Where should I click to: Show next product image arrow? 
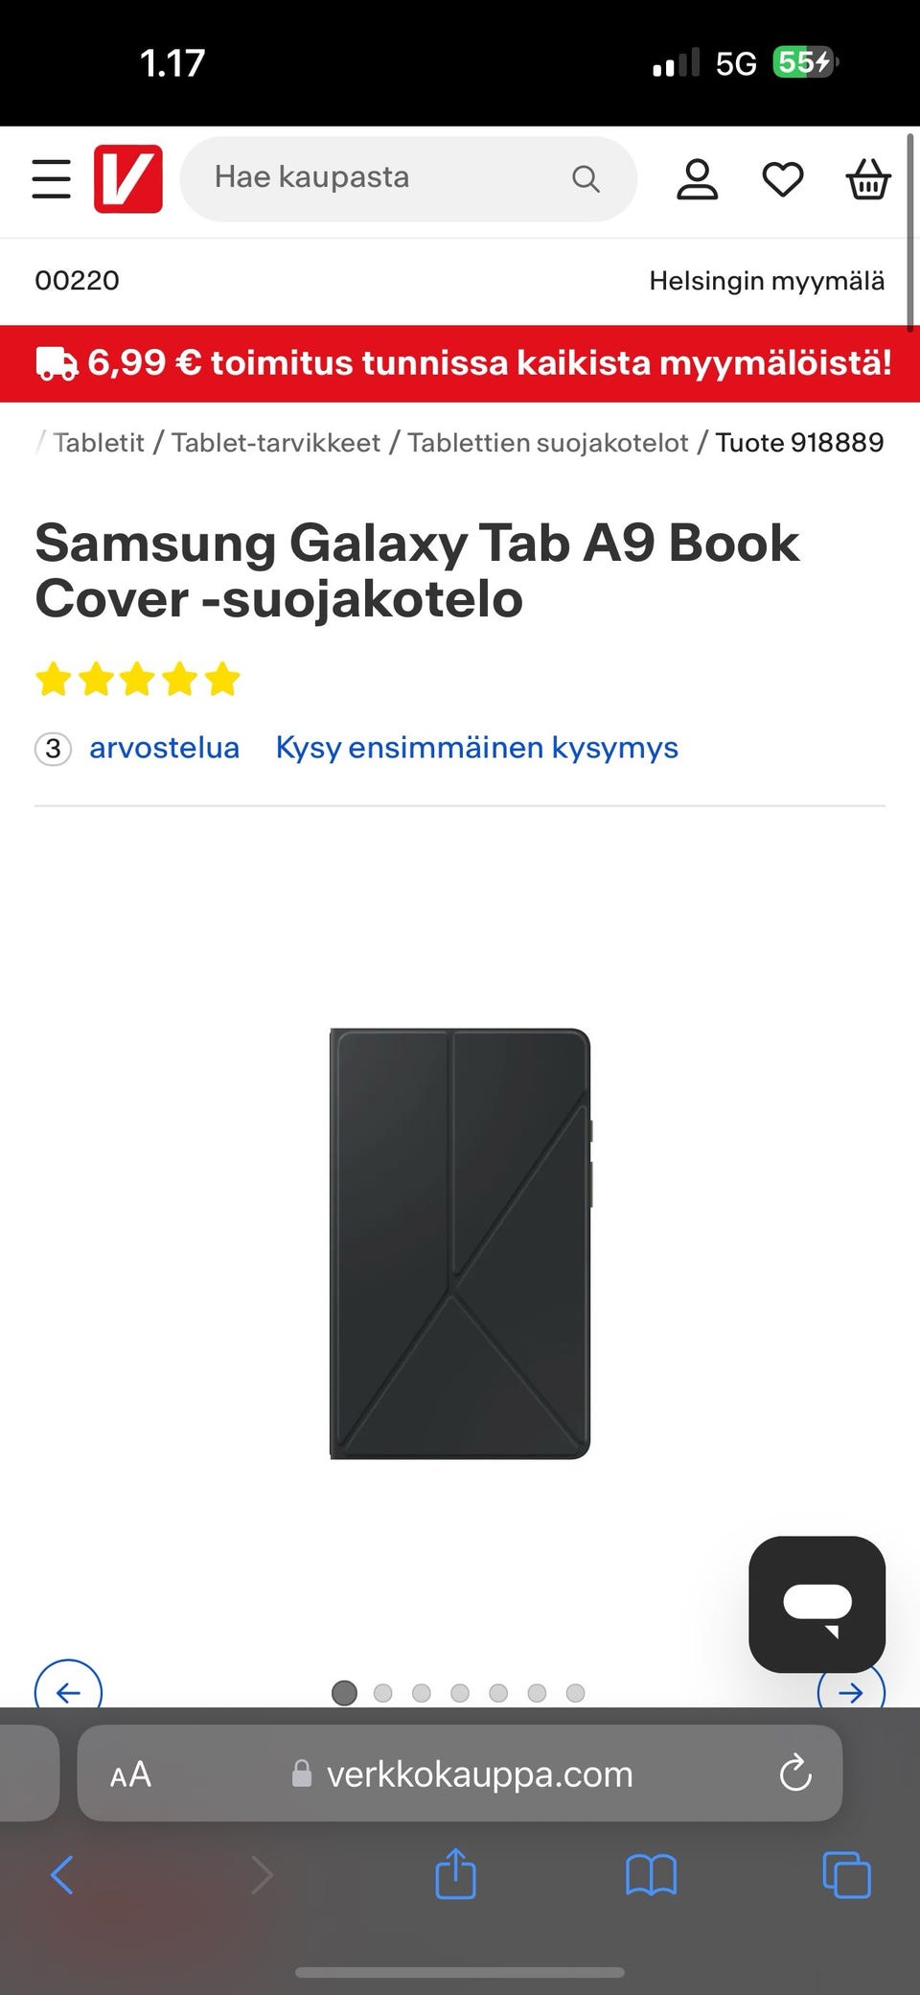[x=851, y=1693]
